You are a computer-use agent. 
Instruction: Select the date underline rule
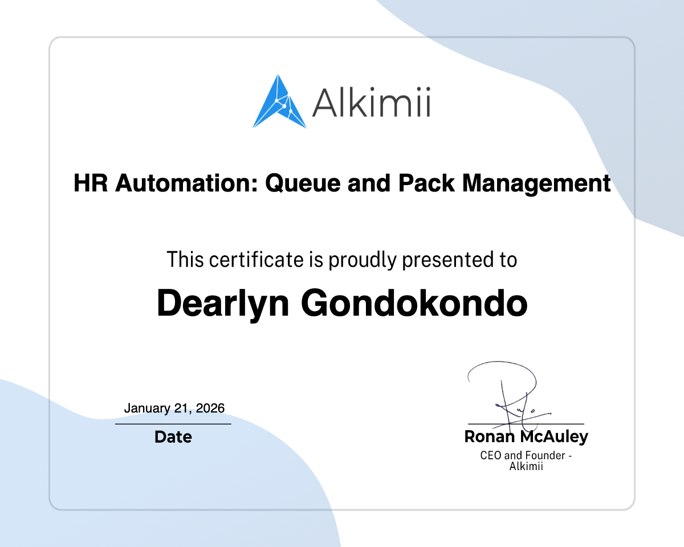click(173, 423)
